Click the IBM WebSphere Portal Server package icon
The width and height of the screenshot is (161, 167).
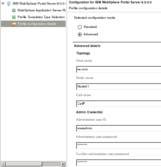click(x=9, y=4)
